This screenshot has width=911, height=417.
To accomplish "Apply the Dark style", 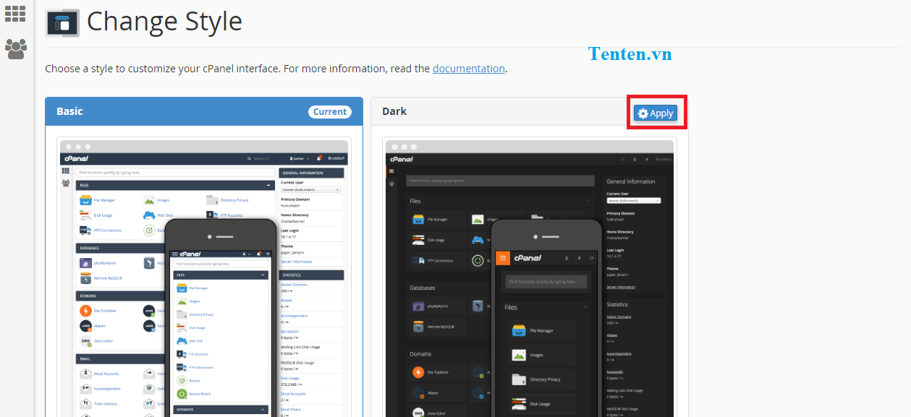I will point(655,113).
